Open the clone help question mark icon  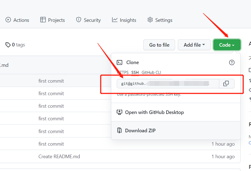coord(232,62)
